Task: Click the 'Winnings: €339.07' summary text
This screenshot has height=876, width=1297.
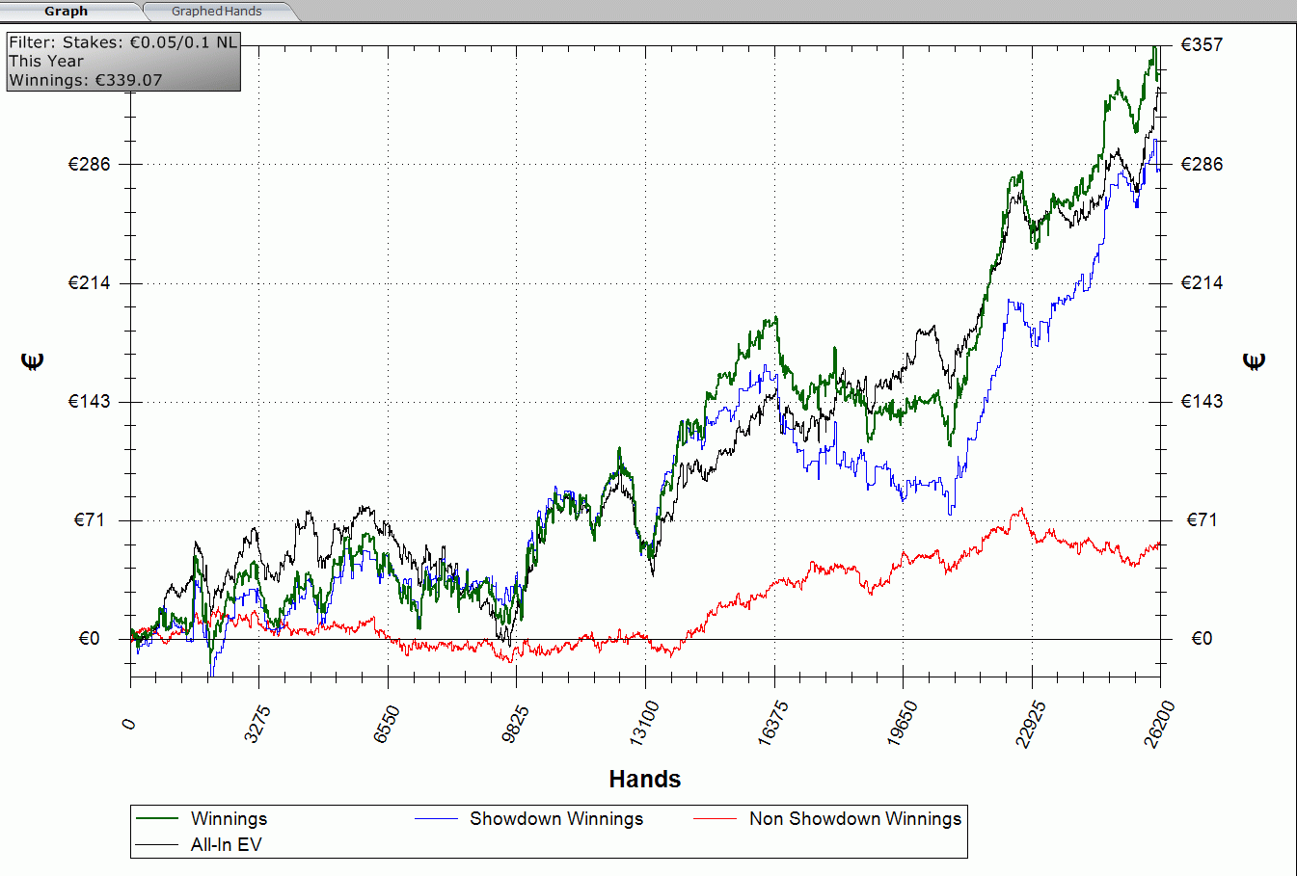Action: click(x=86, y=80)
